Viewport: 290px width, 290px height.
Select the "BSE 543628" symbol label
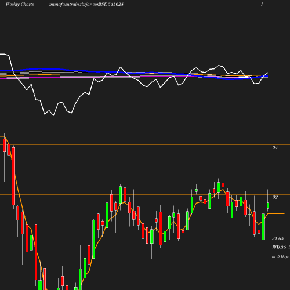[x=111, y=5]
